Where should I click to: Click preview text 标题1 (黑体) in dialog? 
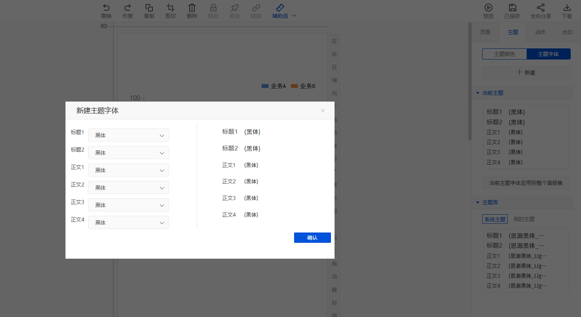(241, 132)
